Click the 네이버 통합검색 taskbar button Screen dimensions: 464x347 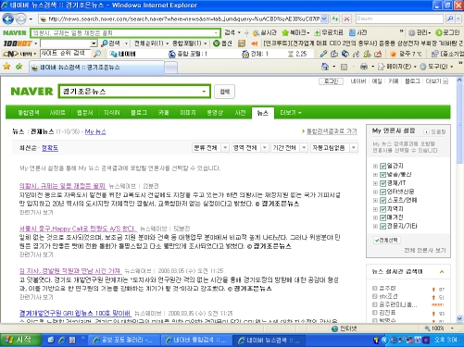point(196,340)
